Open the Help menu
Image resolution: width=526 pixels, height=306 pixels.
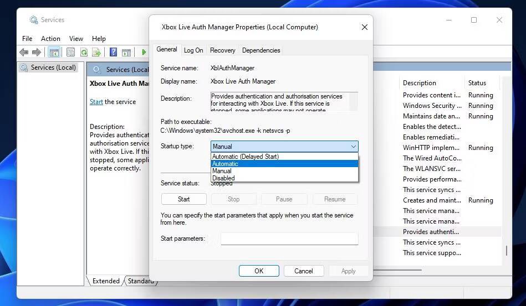pos(99,39)
